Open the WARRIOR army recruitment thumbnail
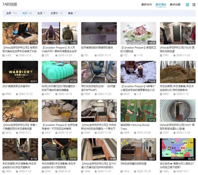The height and width of the screenshot is (175, 198). tap(20, 72)
